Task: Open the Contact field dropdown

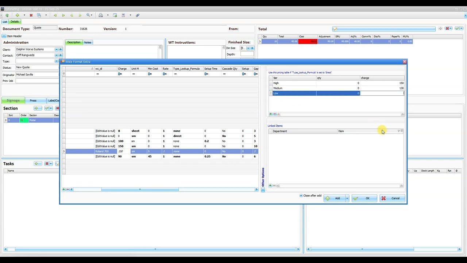Action: [57, 55]
